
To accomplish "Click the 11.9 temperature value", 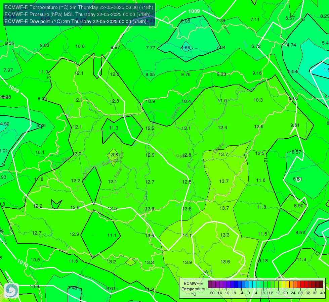I will (150, 289).
